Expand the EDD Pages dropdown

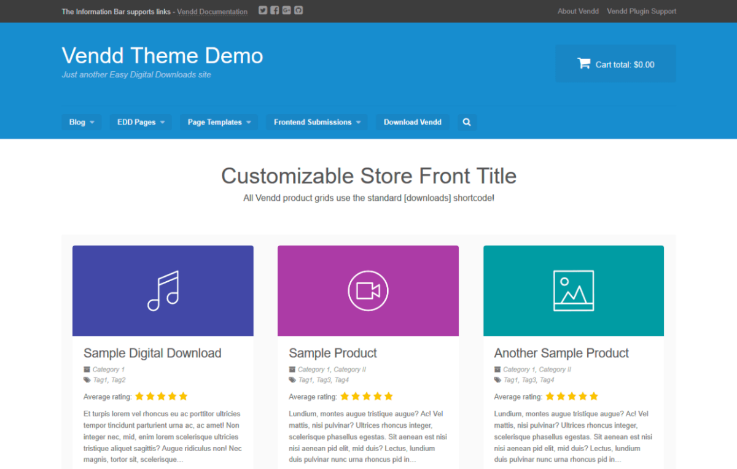pyautogui.click(x=140, y=122)
